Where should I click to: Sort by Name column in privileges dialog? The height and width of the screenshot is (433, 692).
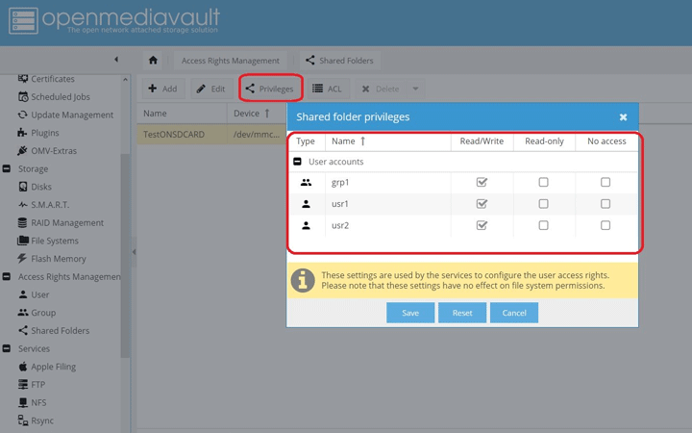[x=388, y=141]
